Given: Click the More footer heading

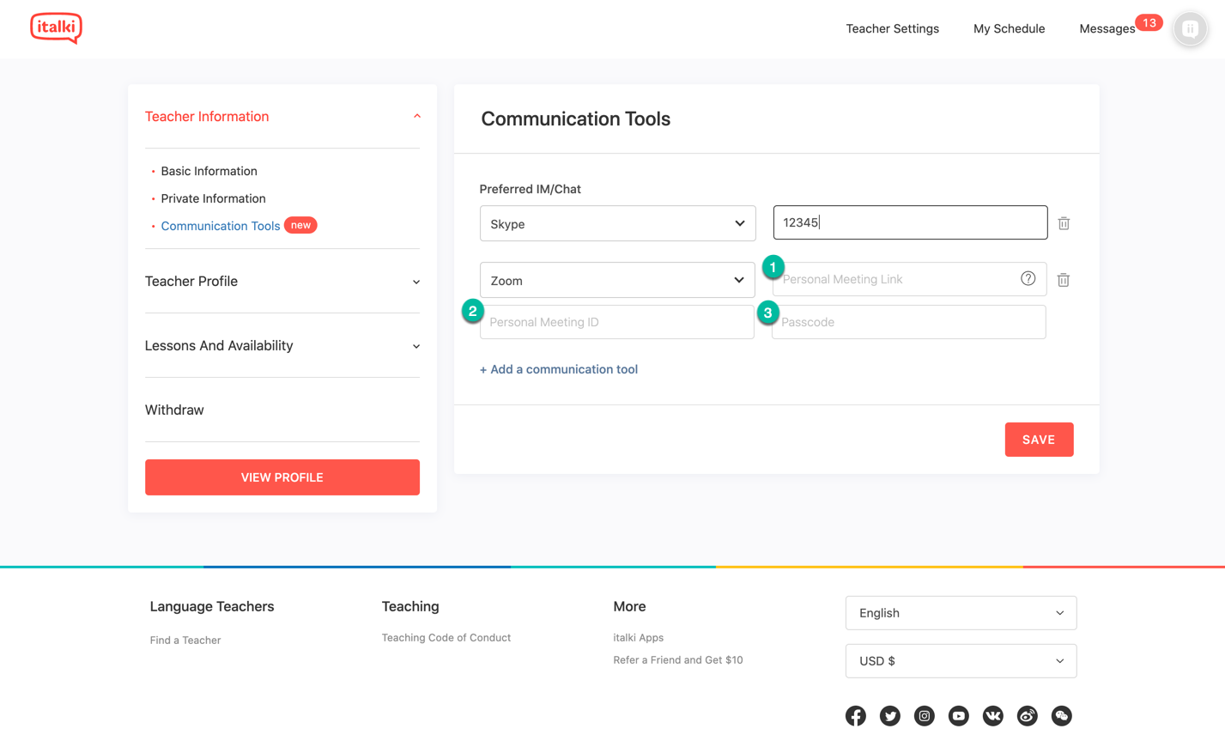Looking at the screenshot, I should click(628, 606).
